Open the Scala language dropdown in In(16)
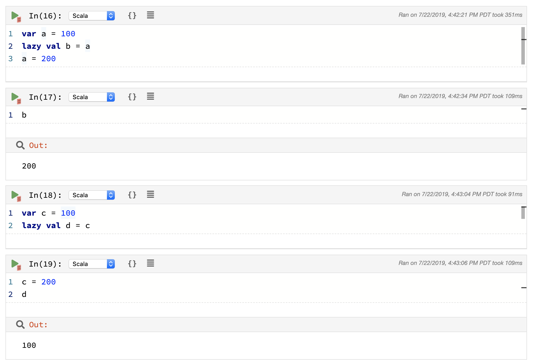The width and height of the screenshot is (533, 363). (x=91, y=15)
